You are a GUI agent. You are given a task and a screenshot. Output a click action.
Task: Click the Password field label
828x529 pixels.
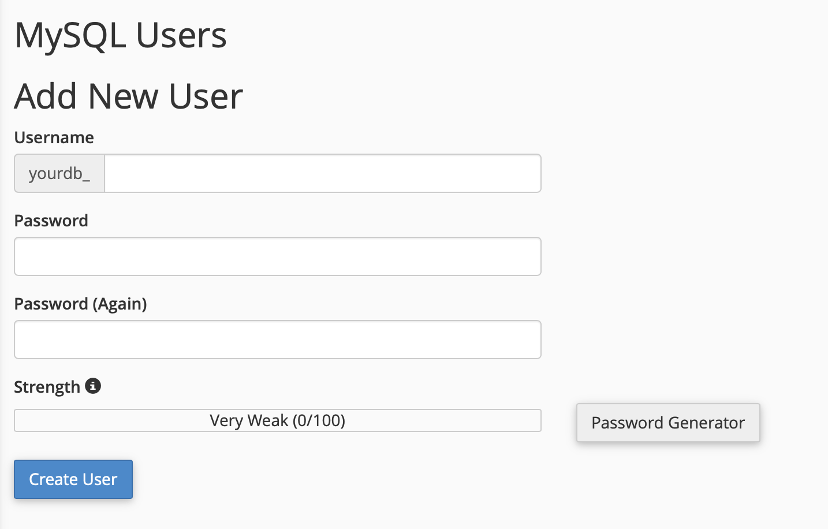click(51, 221)
